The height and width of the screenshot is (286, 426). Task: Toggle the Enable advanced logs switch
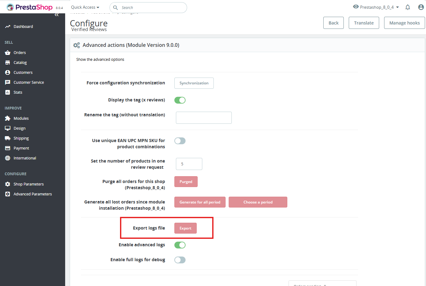pyautogui.click(x=180, y=245)
